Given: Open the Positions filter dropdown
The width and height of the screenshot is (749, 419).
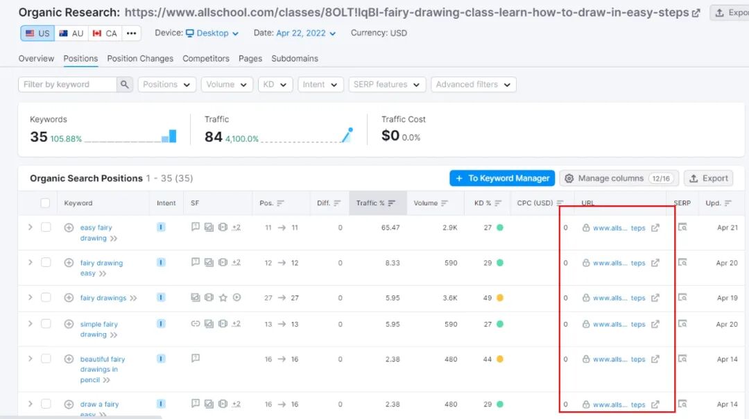Looking at the screenshot, I should pos(166,85).
